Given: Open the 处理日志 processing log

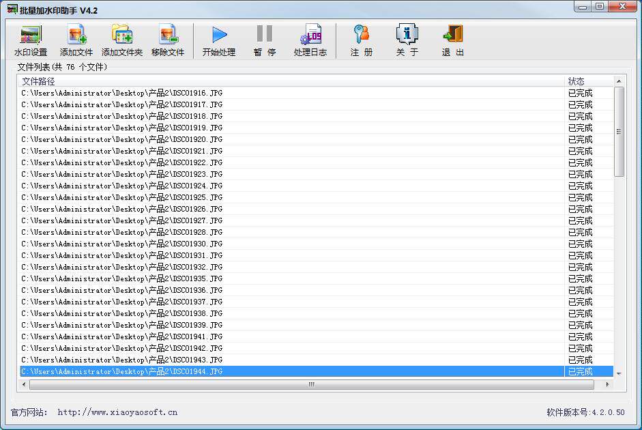Looking at the screenshot, I should pyautogui.click(x=310, y=40).
